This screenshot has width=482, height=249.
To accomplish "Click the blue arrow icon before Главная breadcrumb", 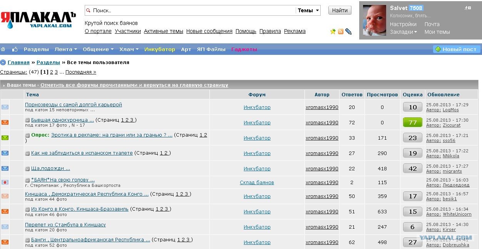I will coord(3,63).
